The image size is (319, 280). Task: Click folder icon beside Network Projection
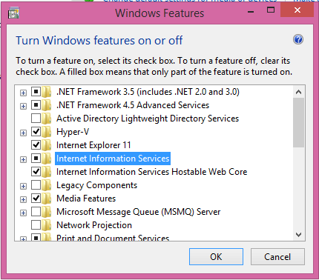click(x=46, y=225)
